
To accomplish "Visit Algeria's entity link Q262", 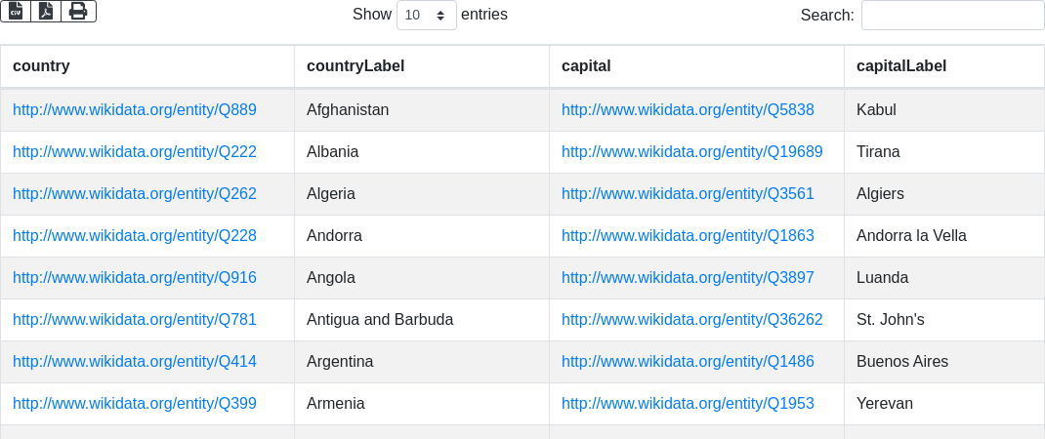I will tap(135, 194).
